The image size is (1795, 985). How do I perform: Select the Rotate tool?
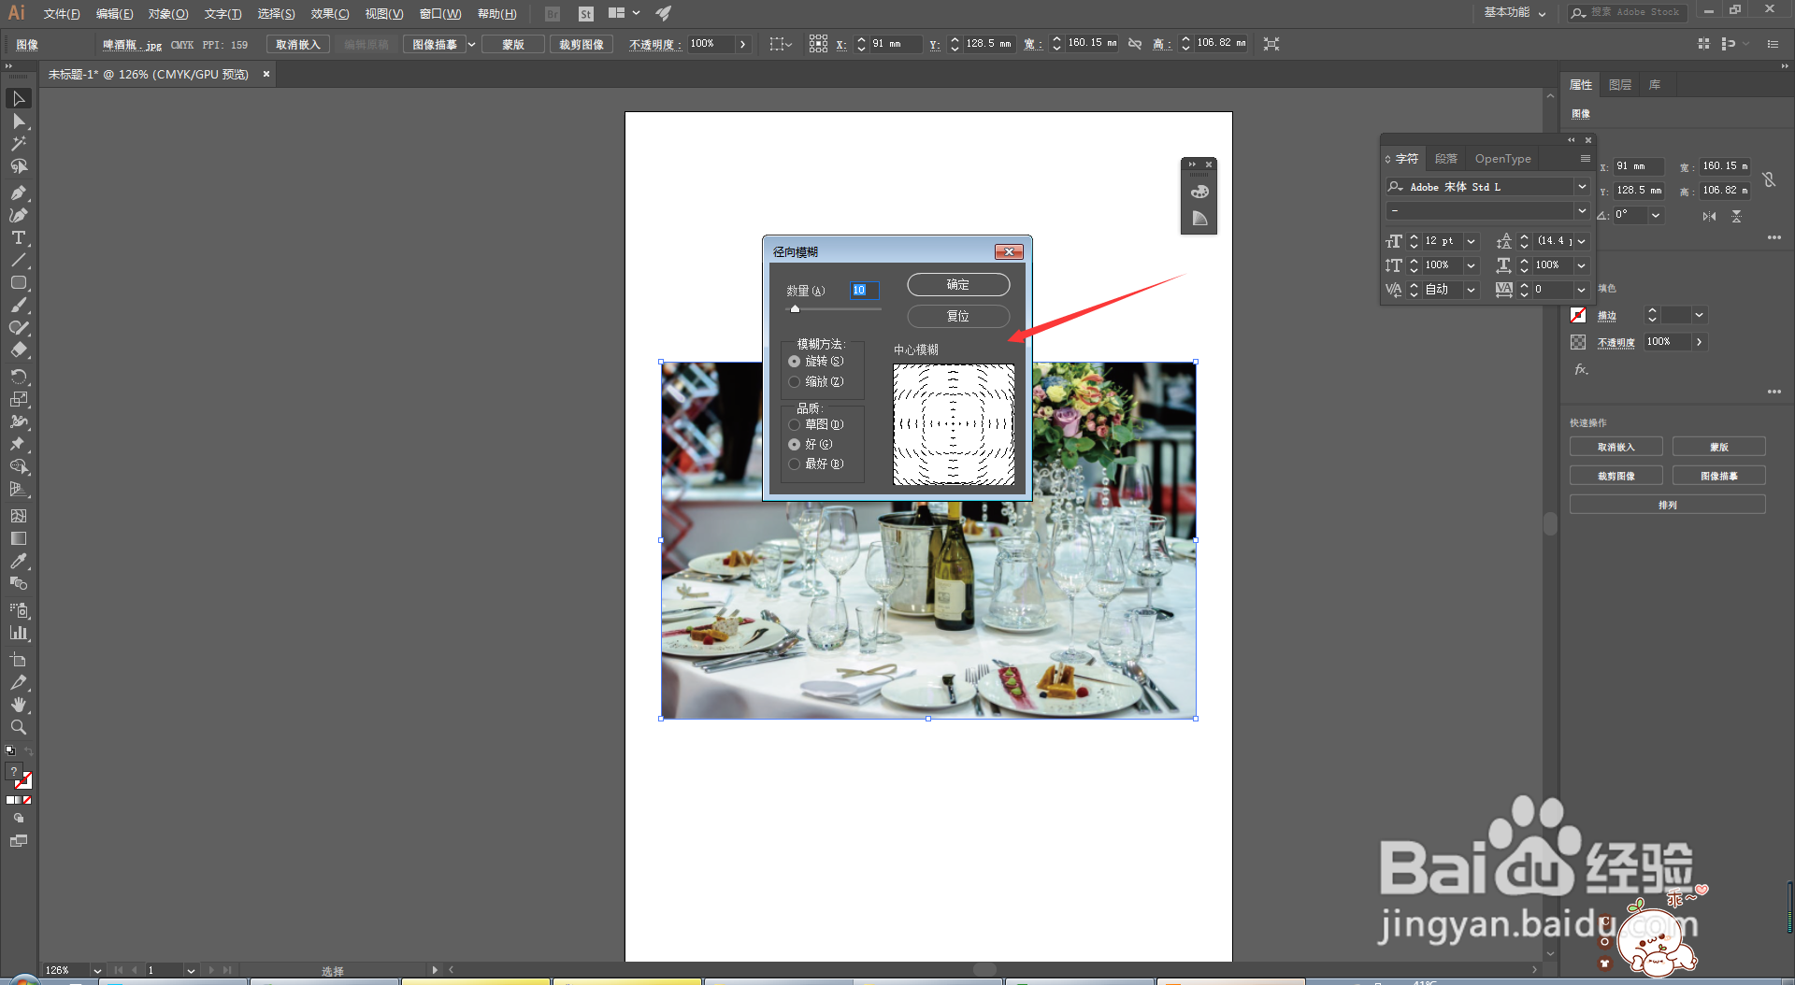point(19,377)
